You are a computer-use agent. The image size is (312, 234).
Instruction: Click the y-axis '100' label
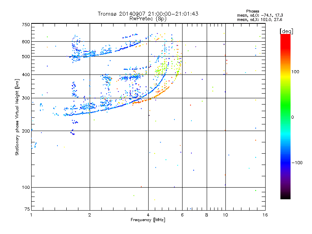[26, 187]
